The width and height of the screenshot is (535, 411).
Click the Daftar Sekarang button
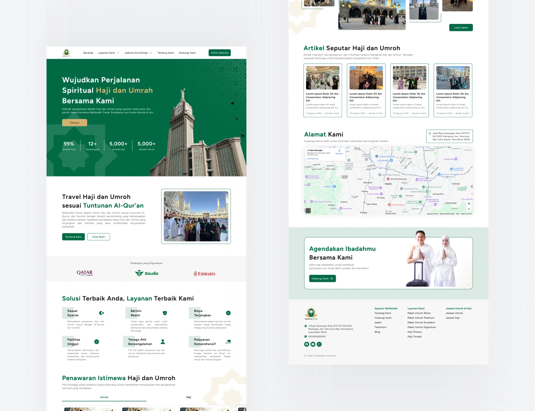[220, 53]
